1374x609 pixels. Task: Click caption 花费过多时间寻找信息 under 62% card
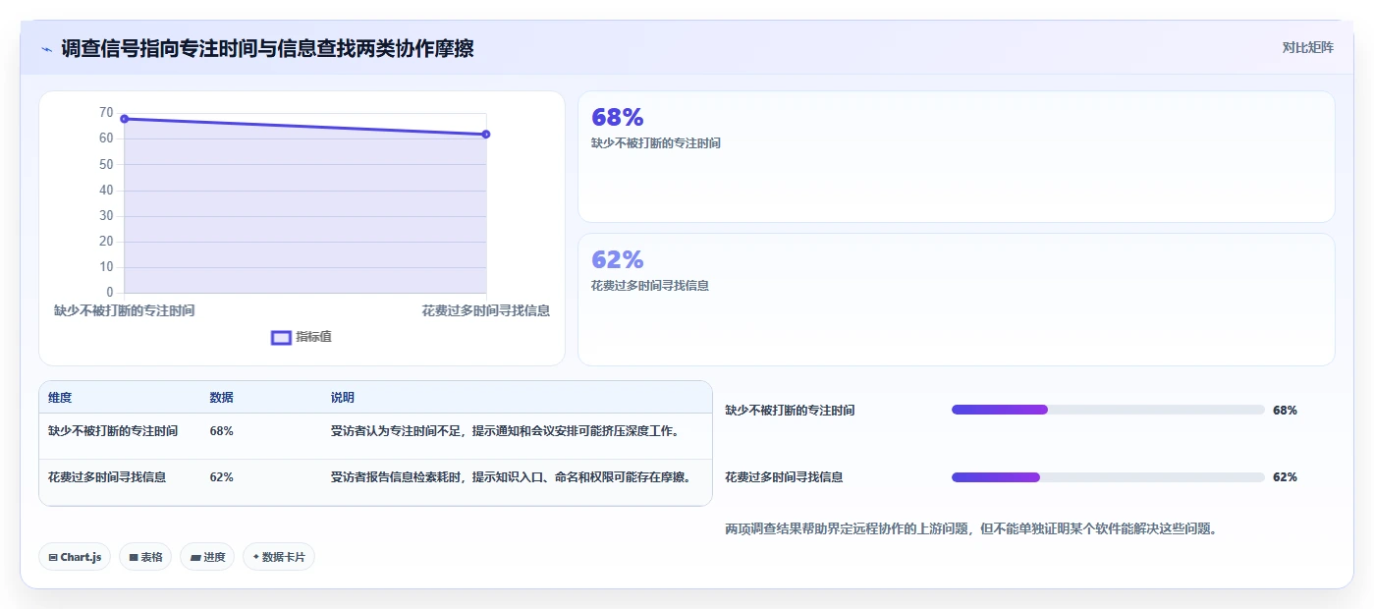(650, 286)
